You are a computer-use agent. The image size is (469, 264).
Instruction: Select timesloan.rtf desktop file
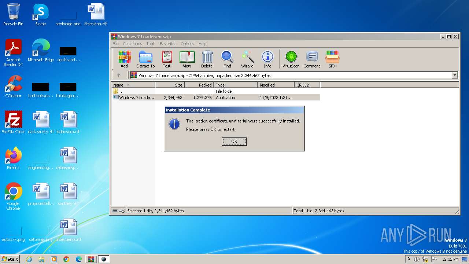[x=96, y=15]
